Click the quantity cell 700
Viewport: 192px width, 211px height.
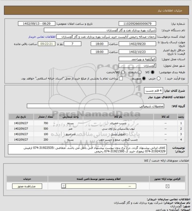tap(46, 123)
